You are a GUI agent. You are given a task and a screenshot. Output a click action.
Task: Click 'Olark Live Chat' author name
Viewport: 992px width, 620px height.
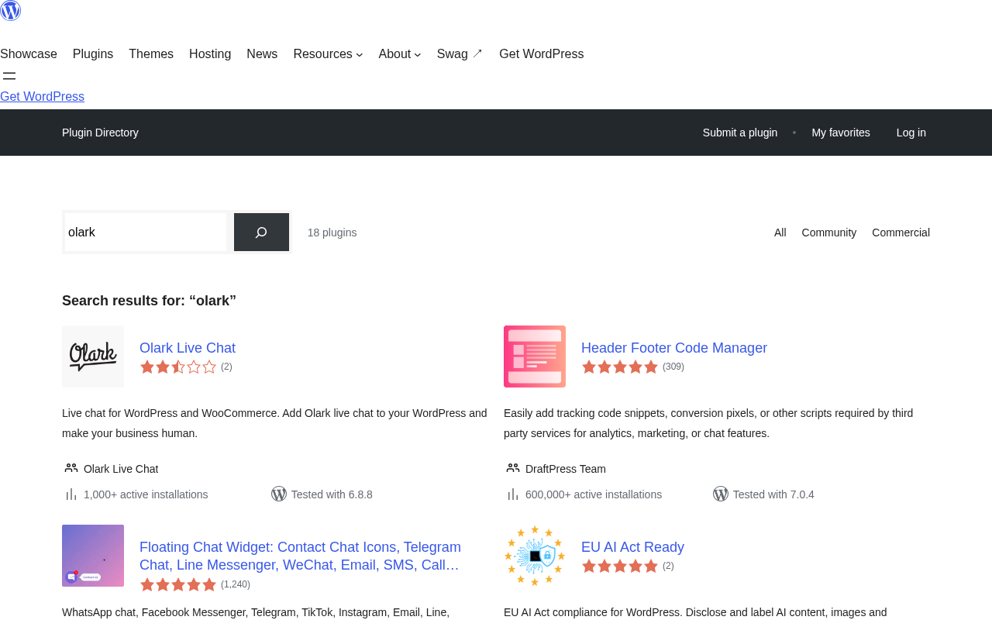click(x=121, y=469)
